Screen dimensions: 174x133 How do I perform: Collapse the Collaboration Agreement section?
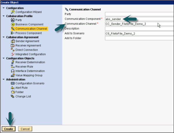3,37
